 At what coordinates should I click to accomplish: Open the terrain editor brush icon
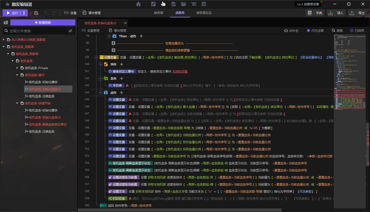153,4
